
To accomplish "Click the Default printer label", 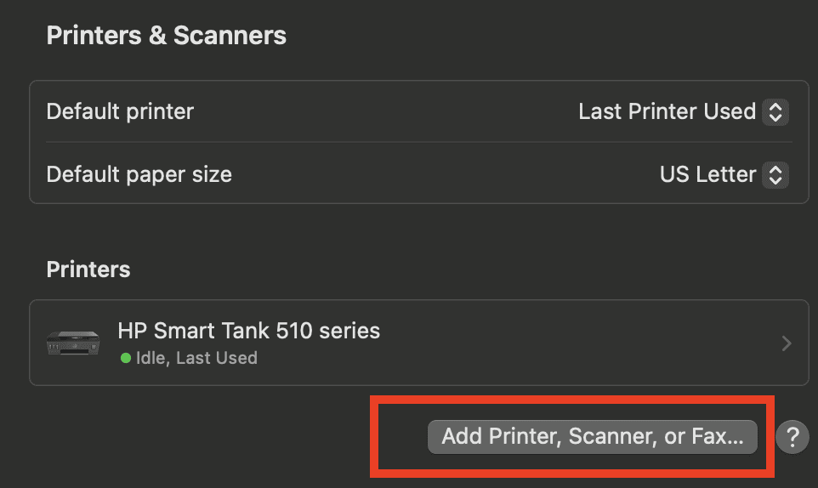I will [x=120, y=111].
